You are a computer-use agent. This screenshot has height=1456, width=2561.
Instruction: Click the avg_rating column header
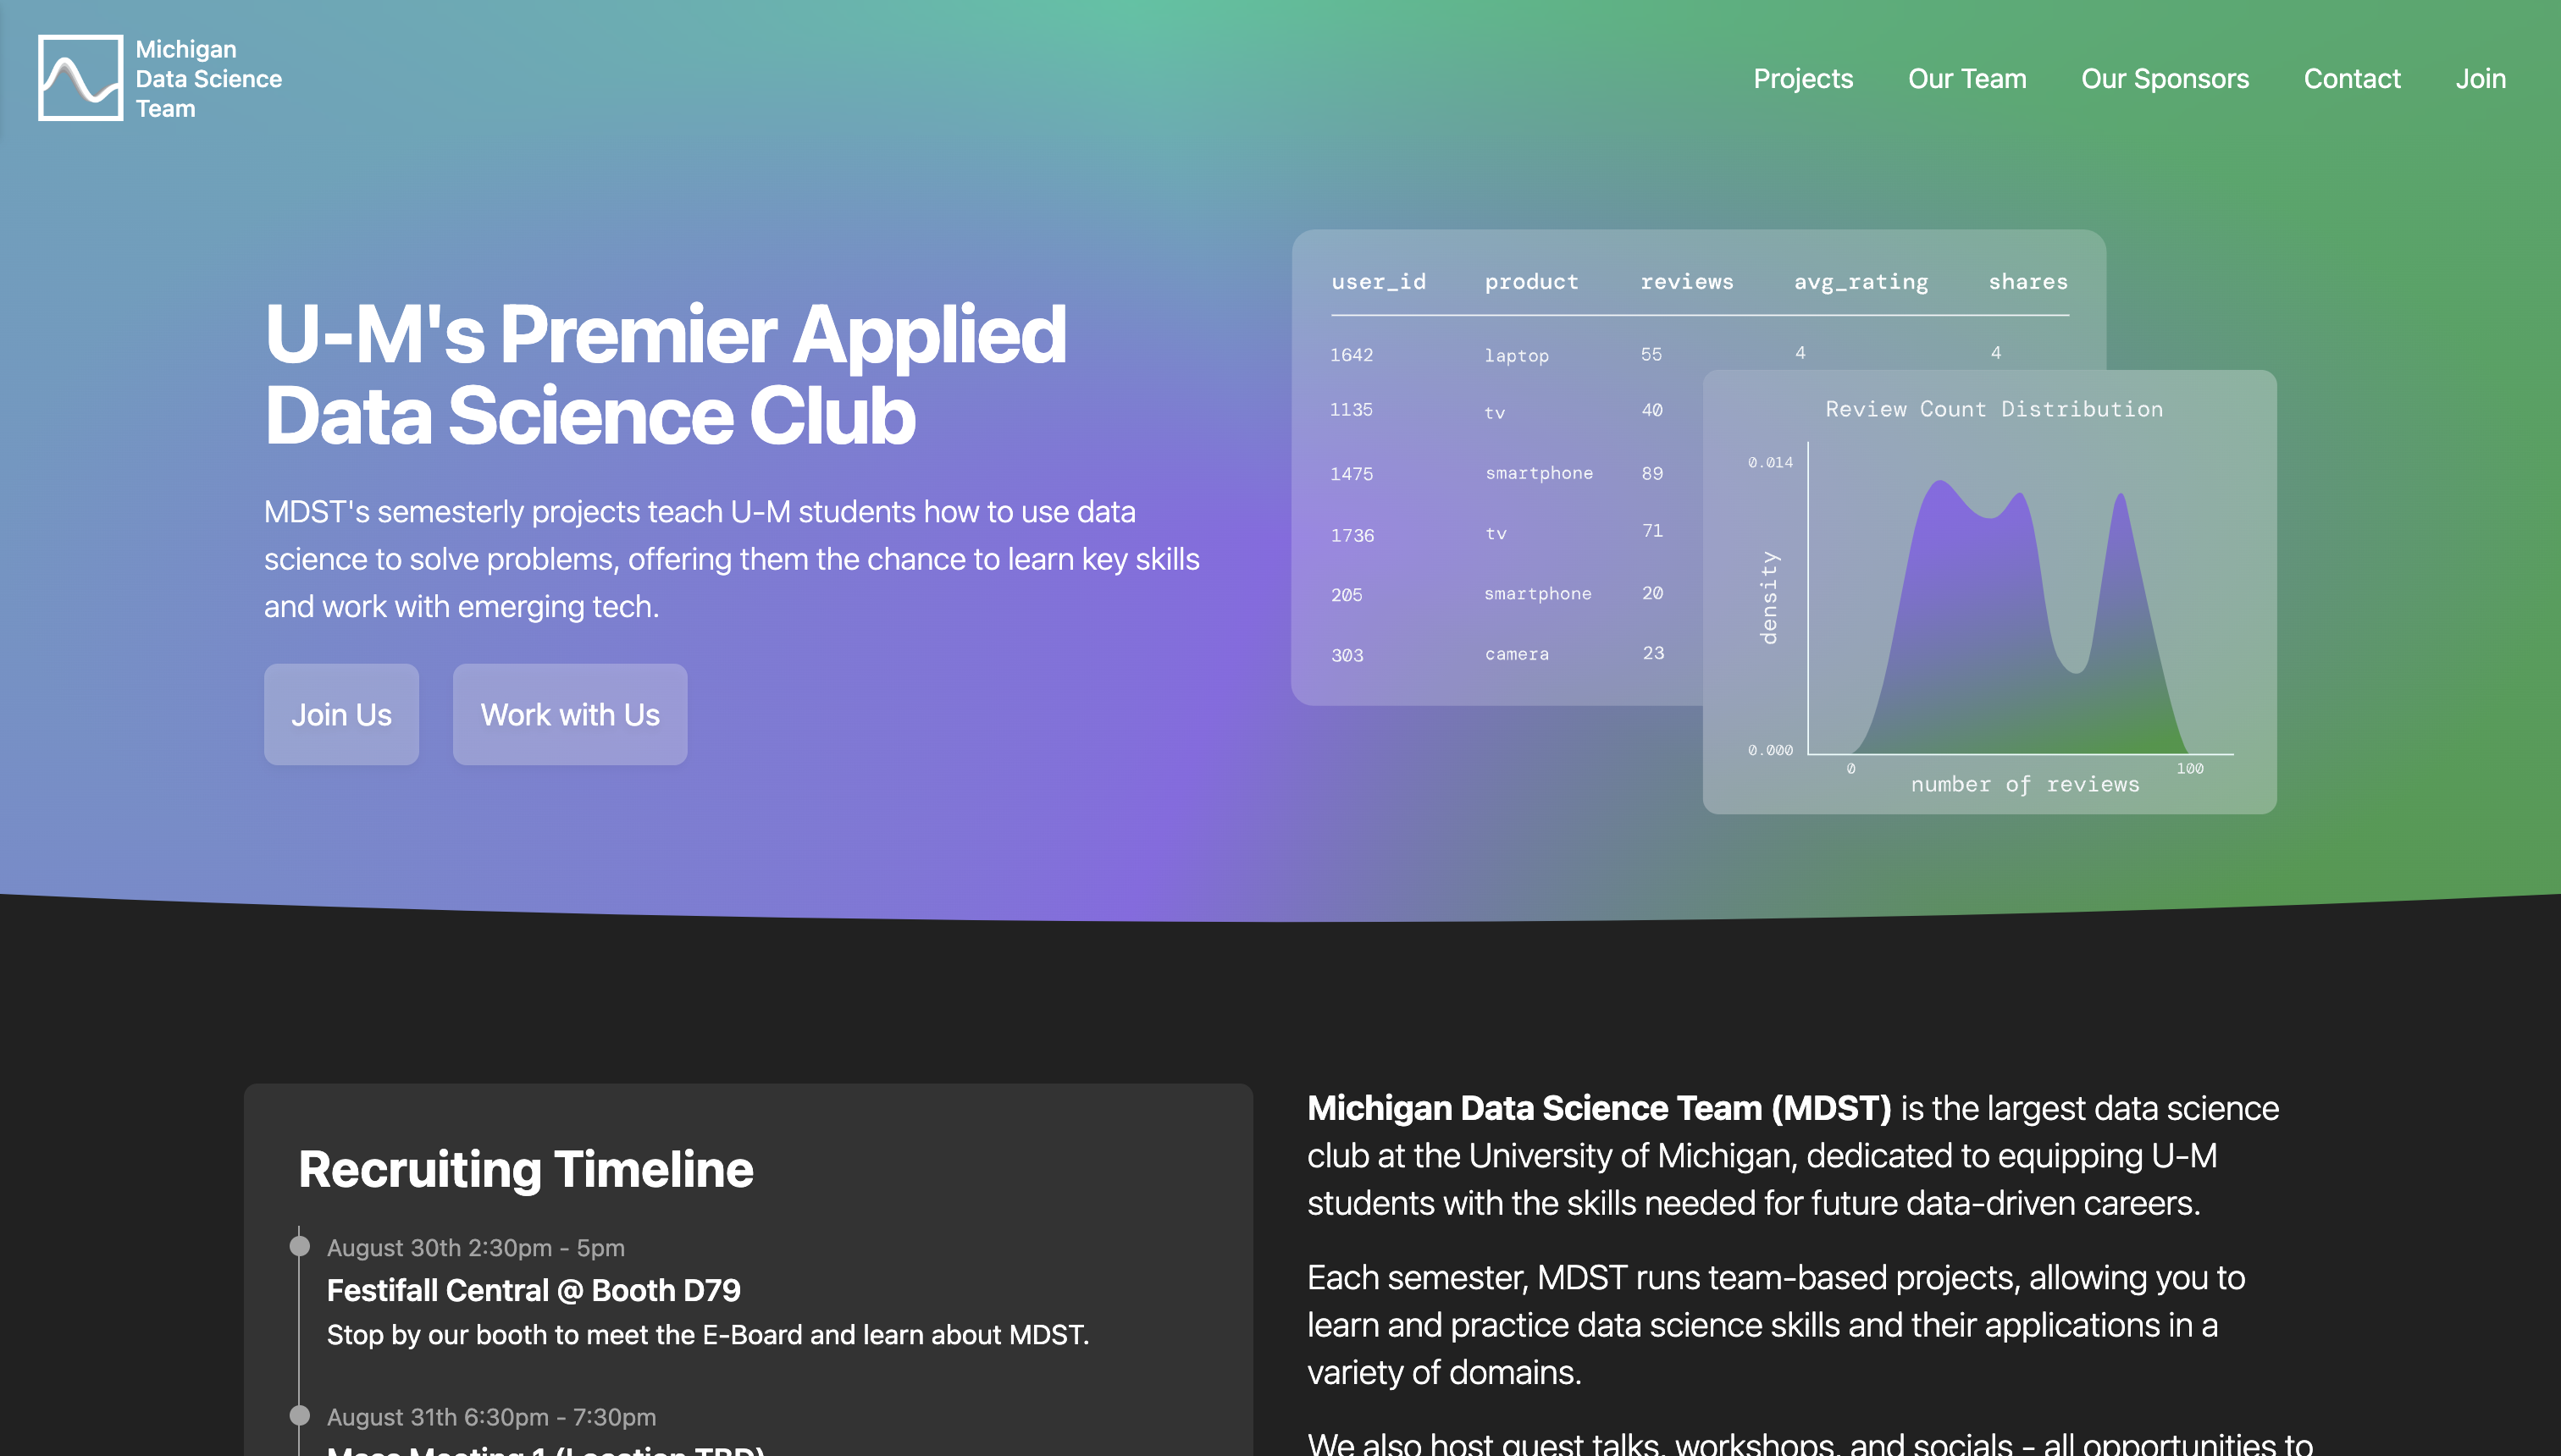(x=1861, y=282)
